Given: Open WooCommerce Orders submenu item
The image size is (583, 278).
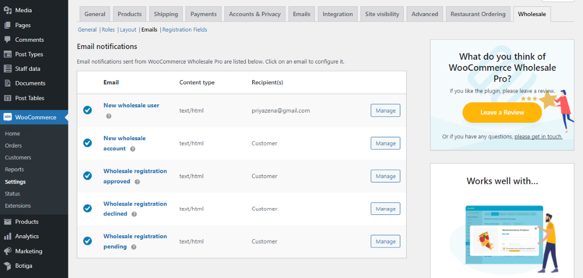Looking at the screenshot, I should (x=13, y=146).
